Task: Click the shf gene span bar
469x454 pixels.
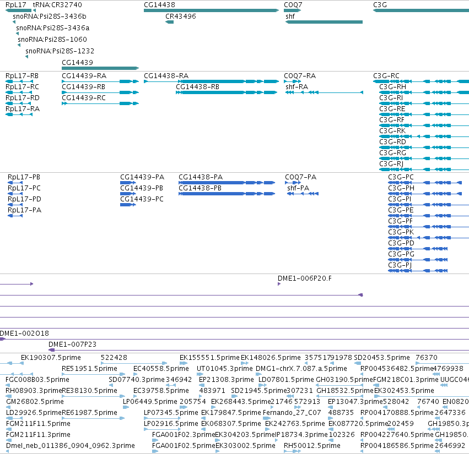Action: [x=324, y=22]
